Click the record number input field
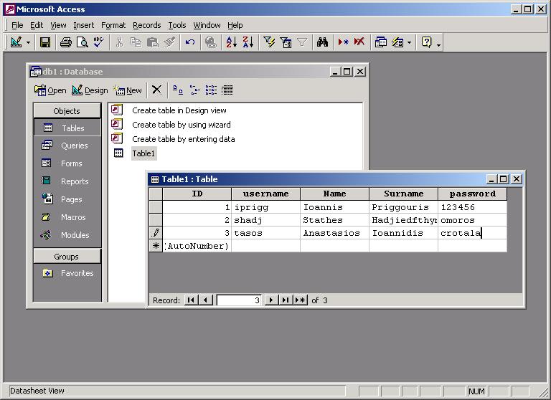551x400 pixels. [239, 300]
